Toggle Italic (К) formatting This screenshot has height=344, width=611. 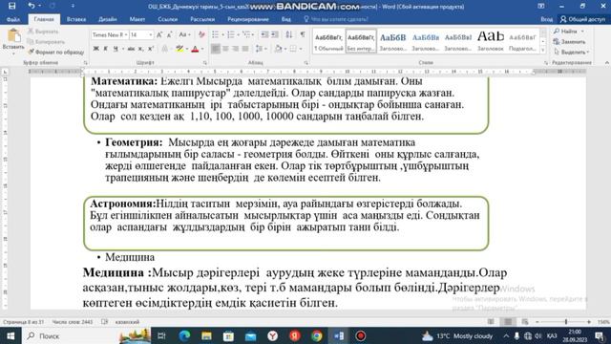105,49
